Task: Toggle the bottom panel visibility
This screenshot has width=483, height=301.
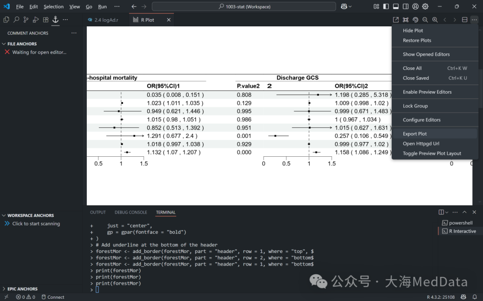Action: [x=396, y=6]
